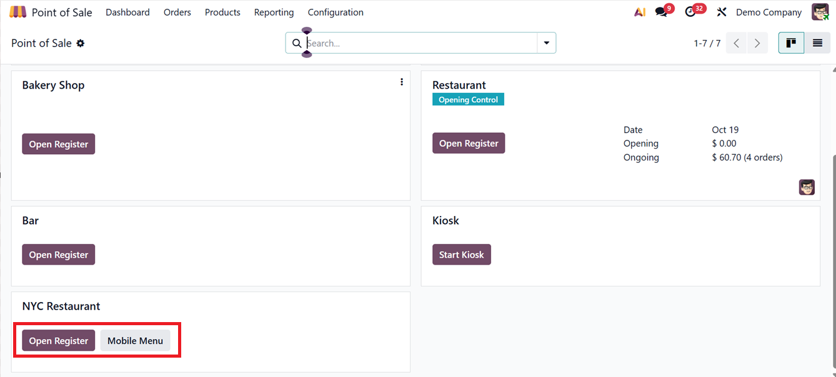This screenshot has width=836, height=377.
Task: Open the Demo Company switcher
Action: [x=769, y=12]
